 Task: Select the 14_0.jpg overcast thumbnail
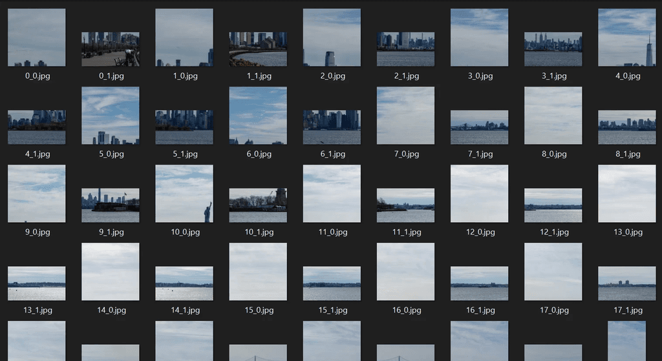(111, 272)
